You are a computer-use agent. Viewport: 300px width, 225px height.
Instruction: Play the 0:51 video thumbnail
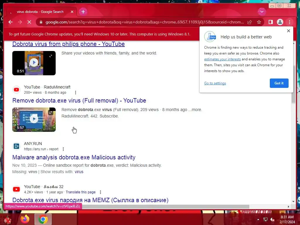[34, 63]
